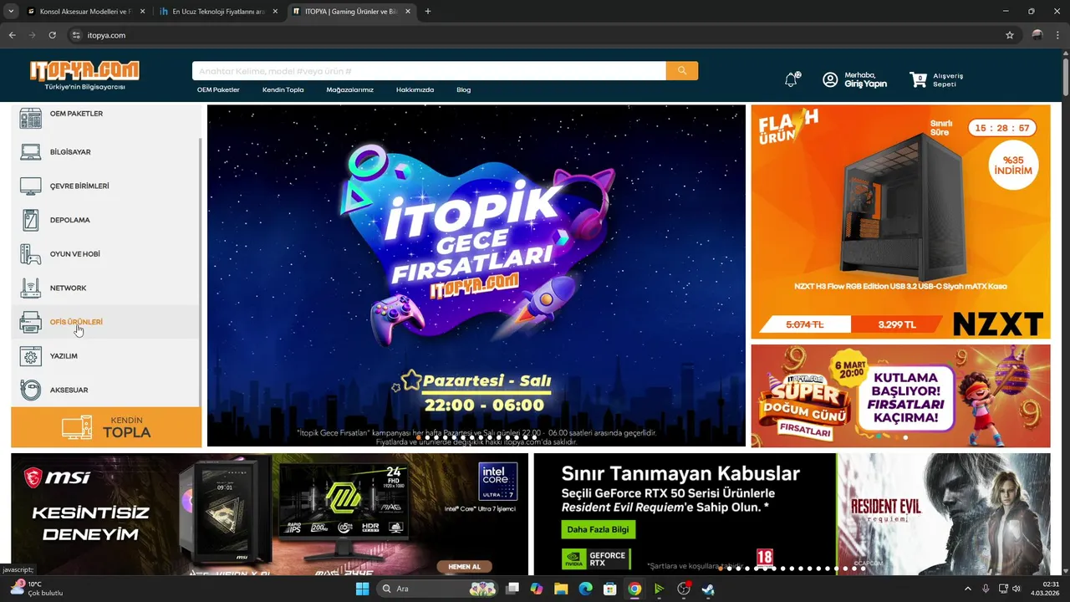Open tab search dropdown arrow
The image size is (1070, 602).
[x=11, y=12]
